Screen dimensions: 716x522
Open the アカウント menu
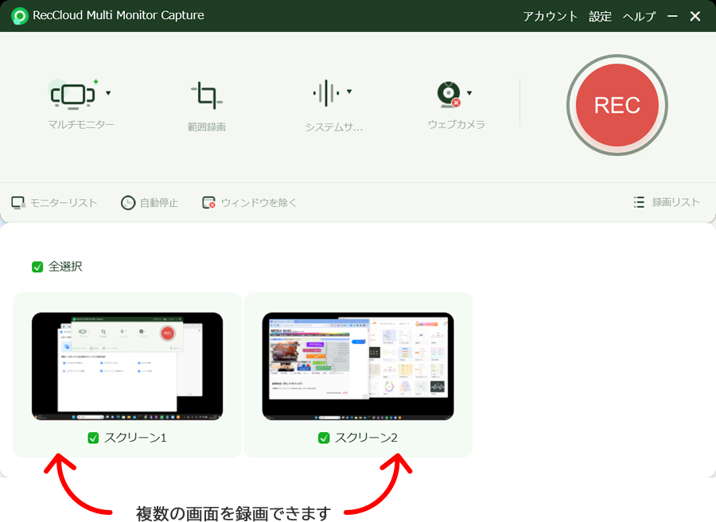(551, 17)
